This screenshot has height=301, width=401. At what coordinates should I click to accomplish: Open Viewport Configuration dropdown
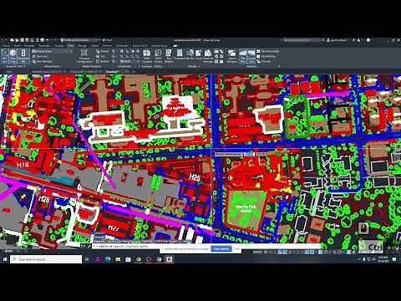[x=84, y=56]
